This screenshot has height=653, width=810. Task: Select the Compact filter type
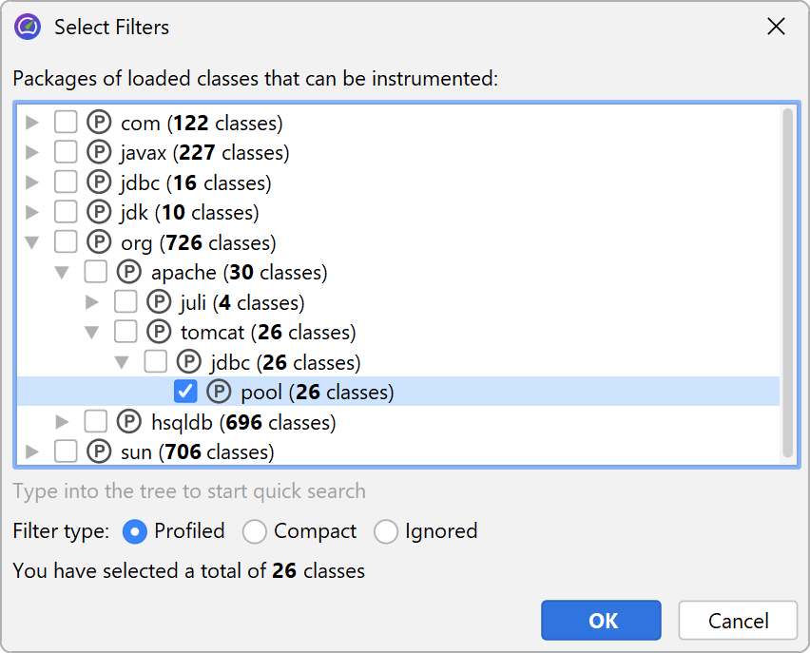click(x=255, y=531)
